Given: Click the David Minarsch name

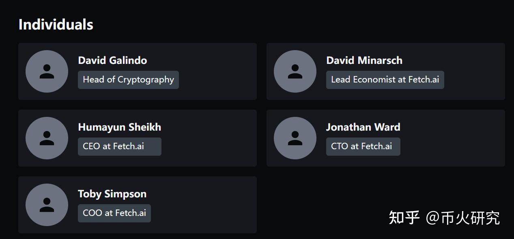Looking at the screenshot, I should 364,60.
